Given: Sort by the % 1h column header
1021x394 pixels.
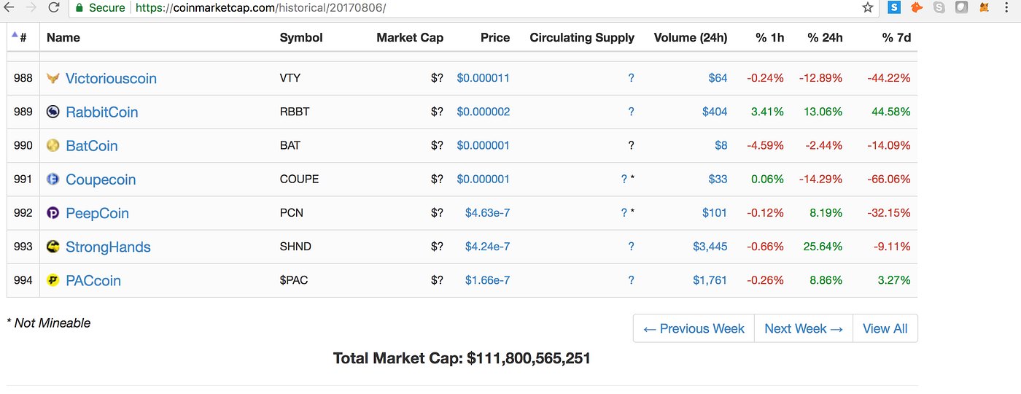Looking at the screenshot, I should [770, 37].
